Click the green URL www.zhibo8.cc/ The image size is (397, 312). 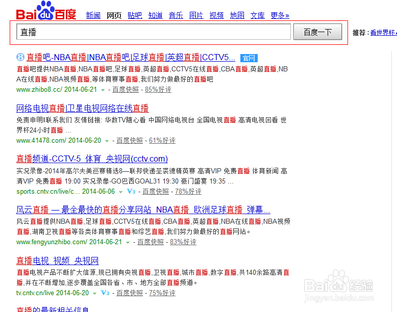click(x=38, y=90)
